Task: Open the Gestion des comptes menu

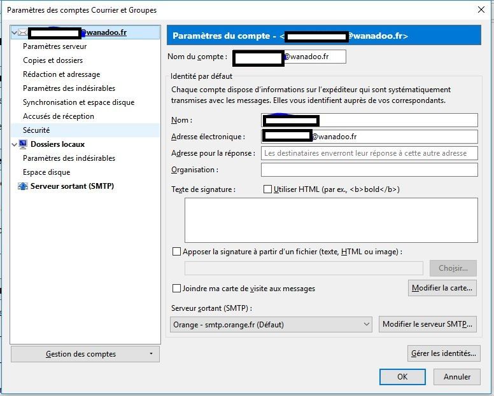Action: click(85, 354)
